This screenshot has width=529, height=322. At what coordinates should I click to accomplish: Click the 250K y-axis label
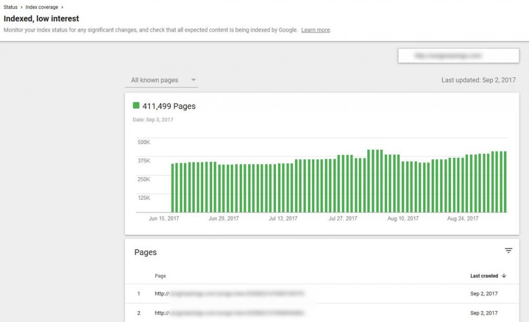click(144, 179)
